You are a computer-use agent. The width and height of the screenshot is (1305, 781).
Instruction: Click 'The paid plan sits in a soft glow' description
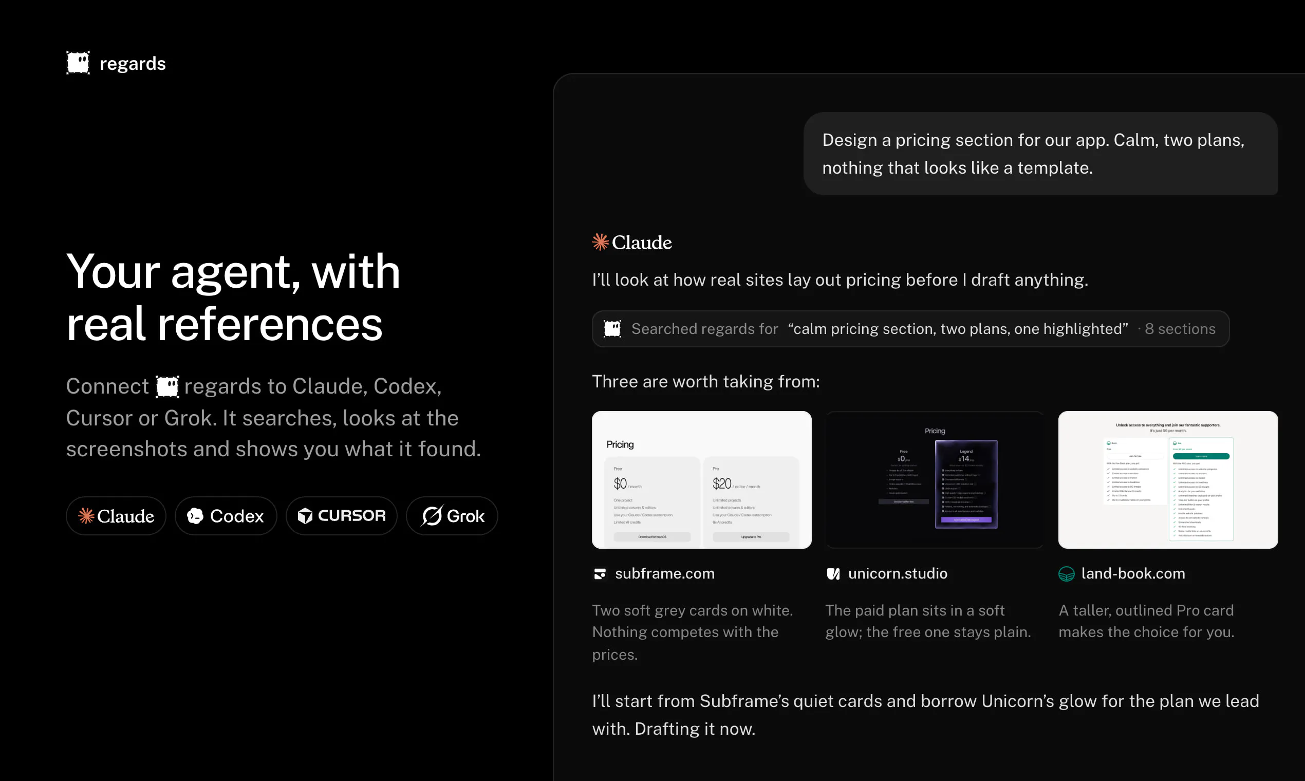928,621
